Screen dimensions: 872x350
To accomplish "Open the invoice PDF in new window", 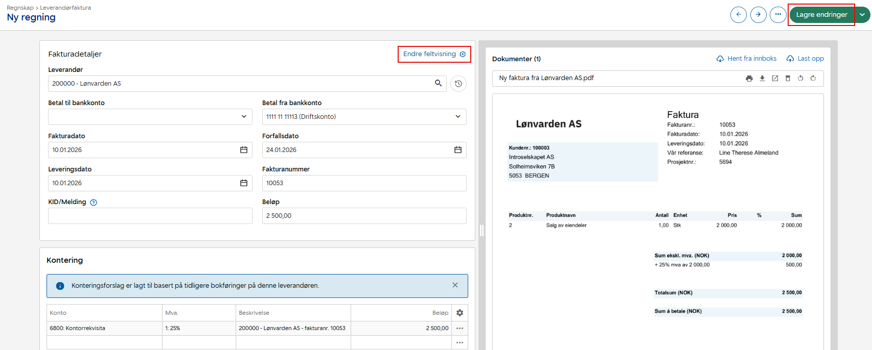I will coord(775,79).
